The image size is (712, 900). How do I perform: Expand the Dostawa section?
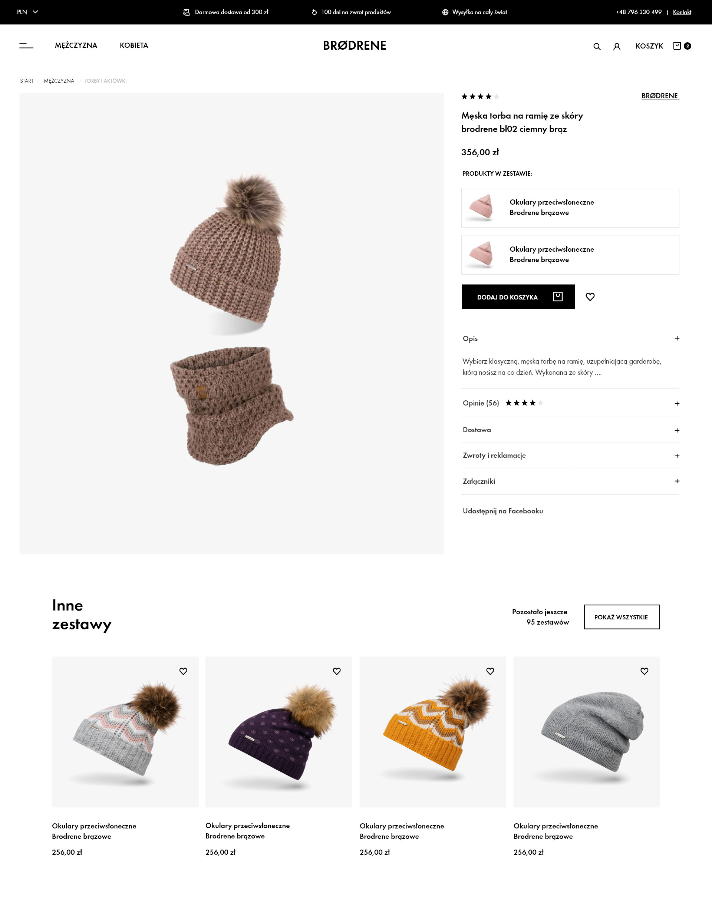click(570, 430)
